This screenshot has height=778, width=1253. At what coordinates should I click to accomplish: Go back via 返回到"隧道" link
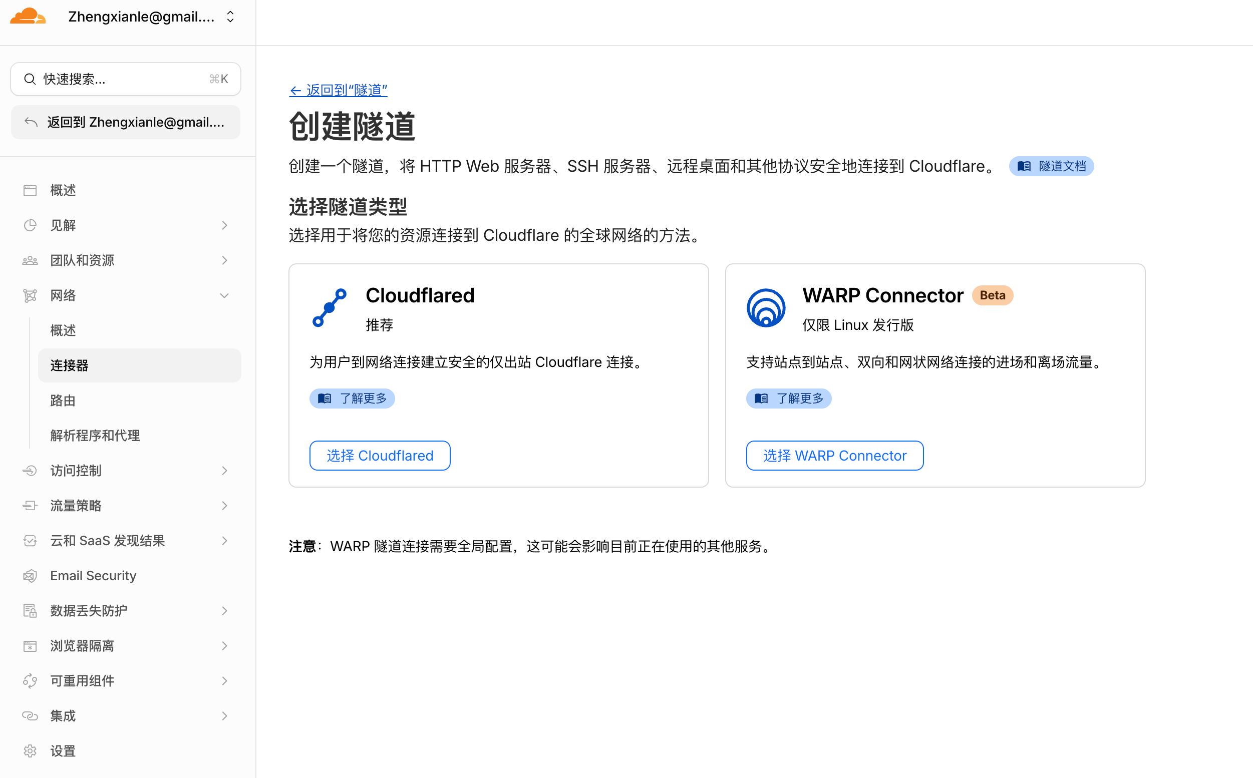pyautogui.click(x=338, y=91)
